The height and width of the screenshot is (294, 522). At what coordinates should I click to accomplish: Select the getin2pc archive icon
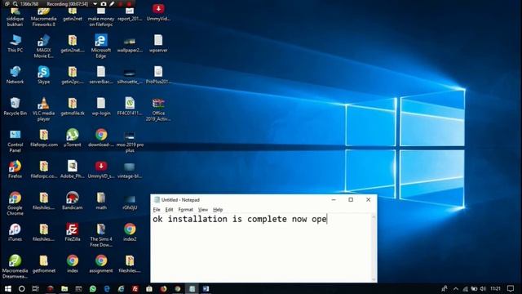click(x=73, y=75)
